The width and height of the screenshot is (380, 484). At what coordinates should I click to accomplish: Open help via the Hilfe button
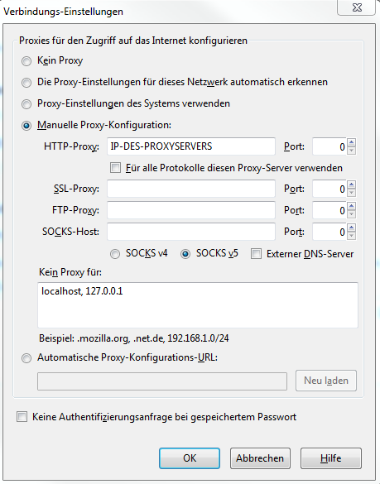(x=331, y=458)
